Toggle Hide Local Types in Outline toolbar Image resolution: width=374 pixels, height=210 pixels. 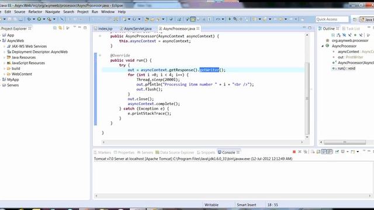coord(361,35)
